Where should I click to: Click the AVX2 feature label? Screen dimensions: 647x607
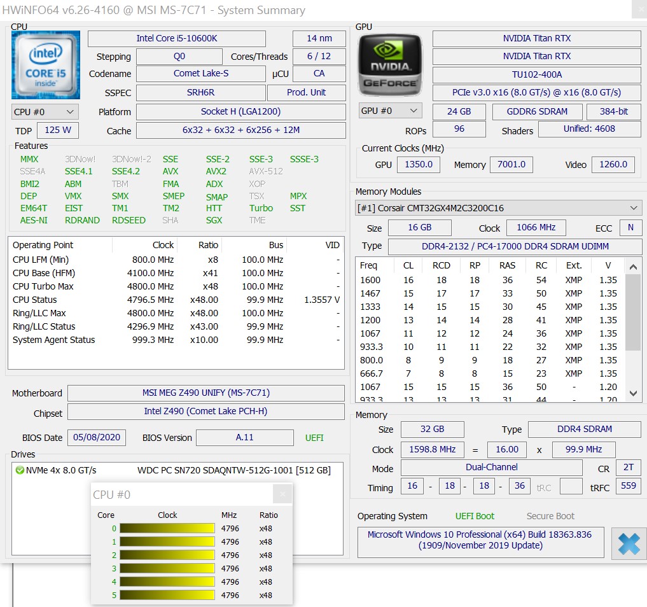click(x=216, y=171)
